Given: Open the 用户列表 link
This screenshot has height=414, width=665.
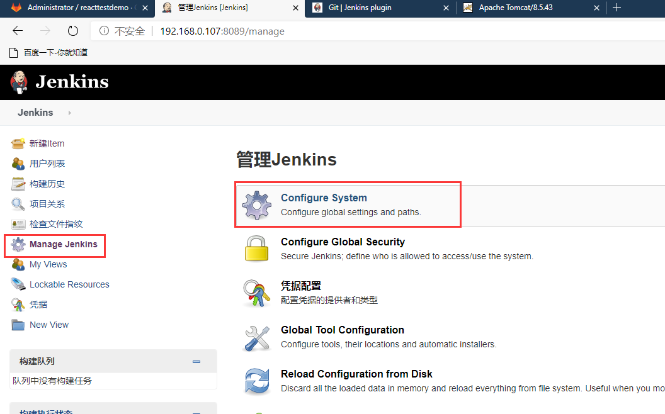Looking at the screenshot, I should tap(47, 164).
